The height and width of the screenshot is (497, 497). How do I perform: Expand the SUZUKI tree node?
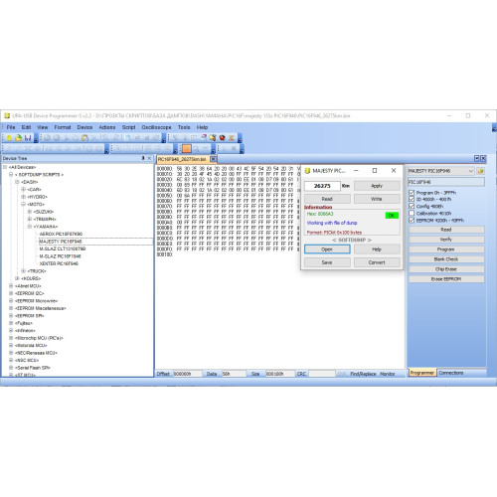tap(30, 212)
